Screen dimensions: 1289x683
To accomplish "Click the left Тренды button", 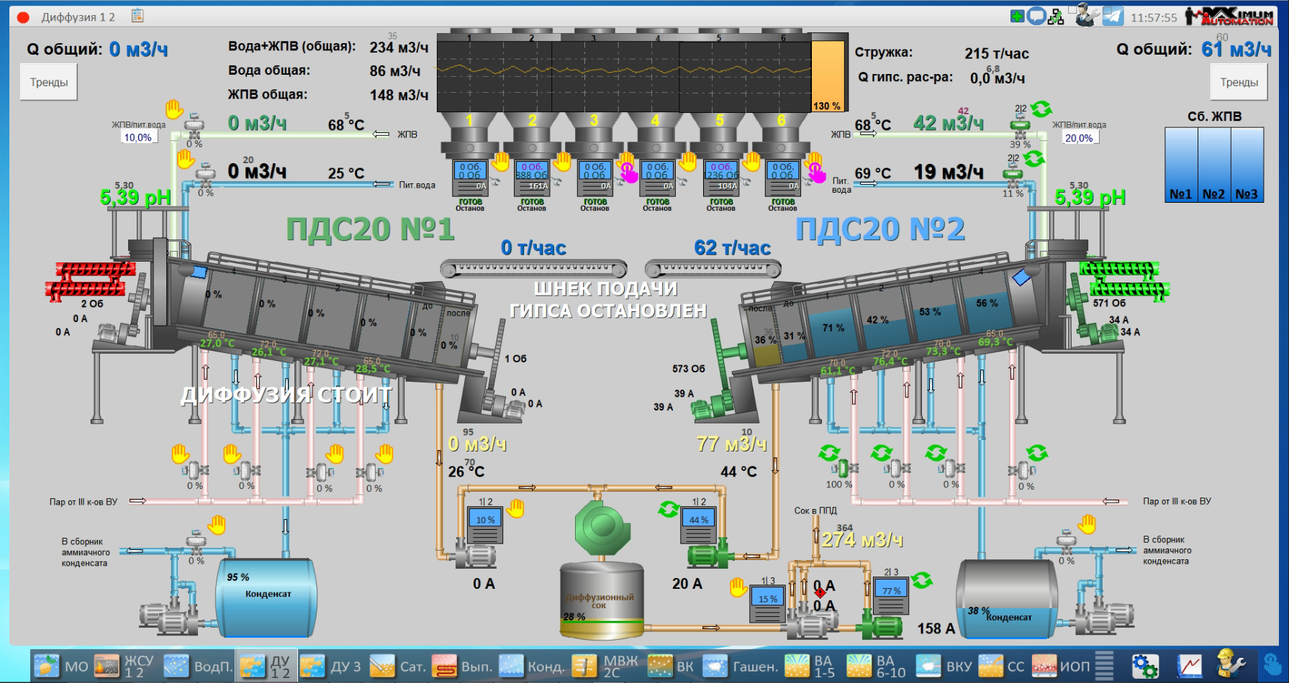I will coord(49,83).
